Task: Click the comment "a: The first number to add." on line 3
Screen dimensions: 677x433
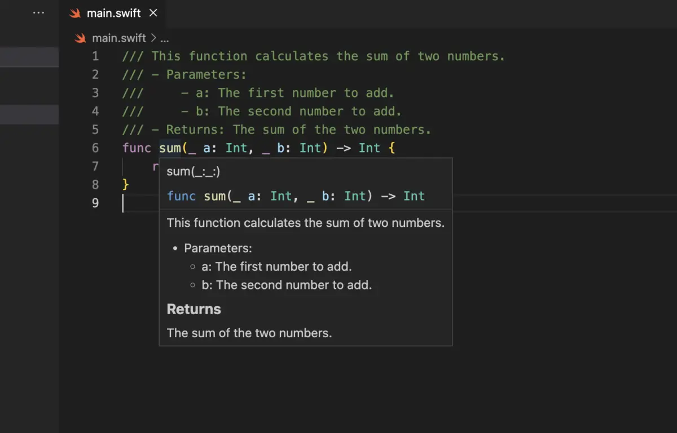Action: pyautogui.click(x=295, y=93)
